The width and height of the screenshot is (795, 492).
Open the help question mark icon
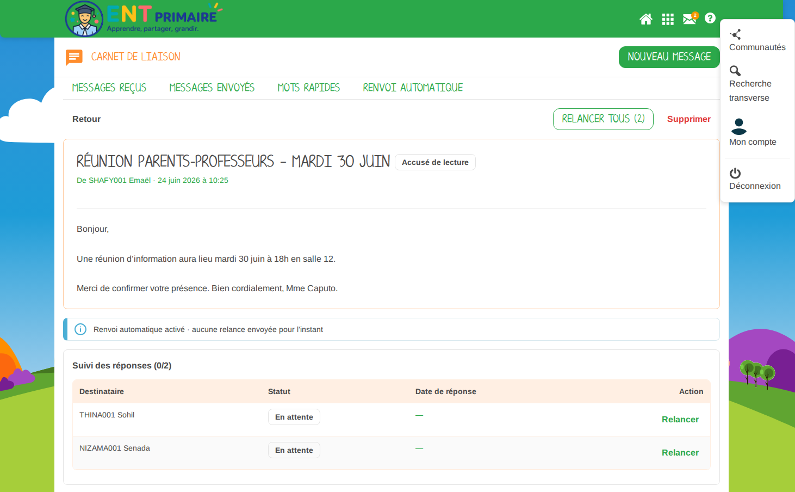[x=710, y=19]
